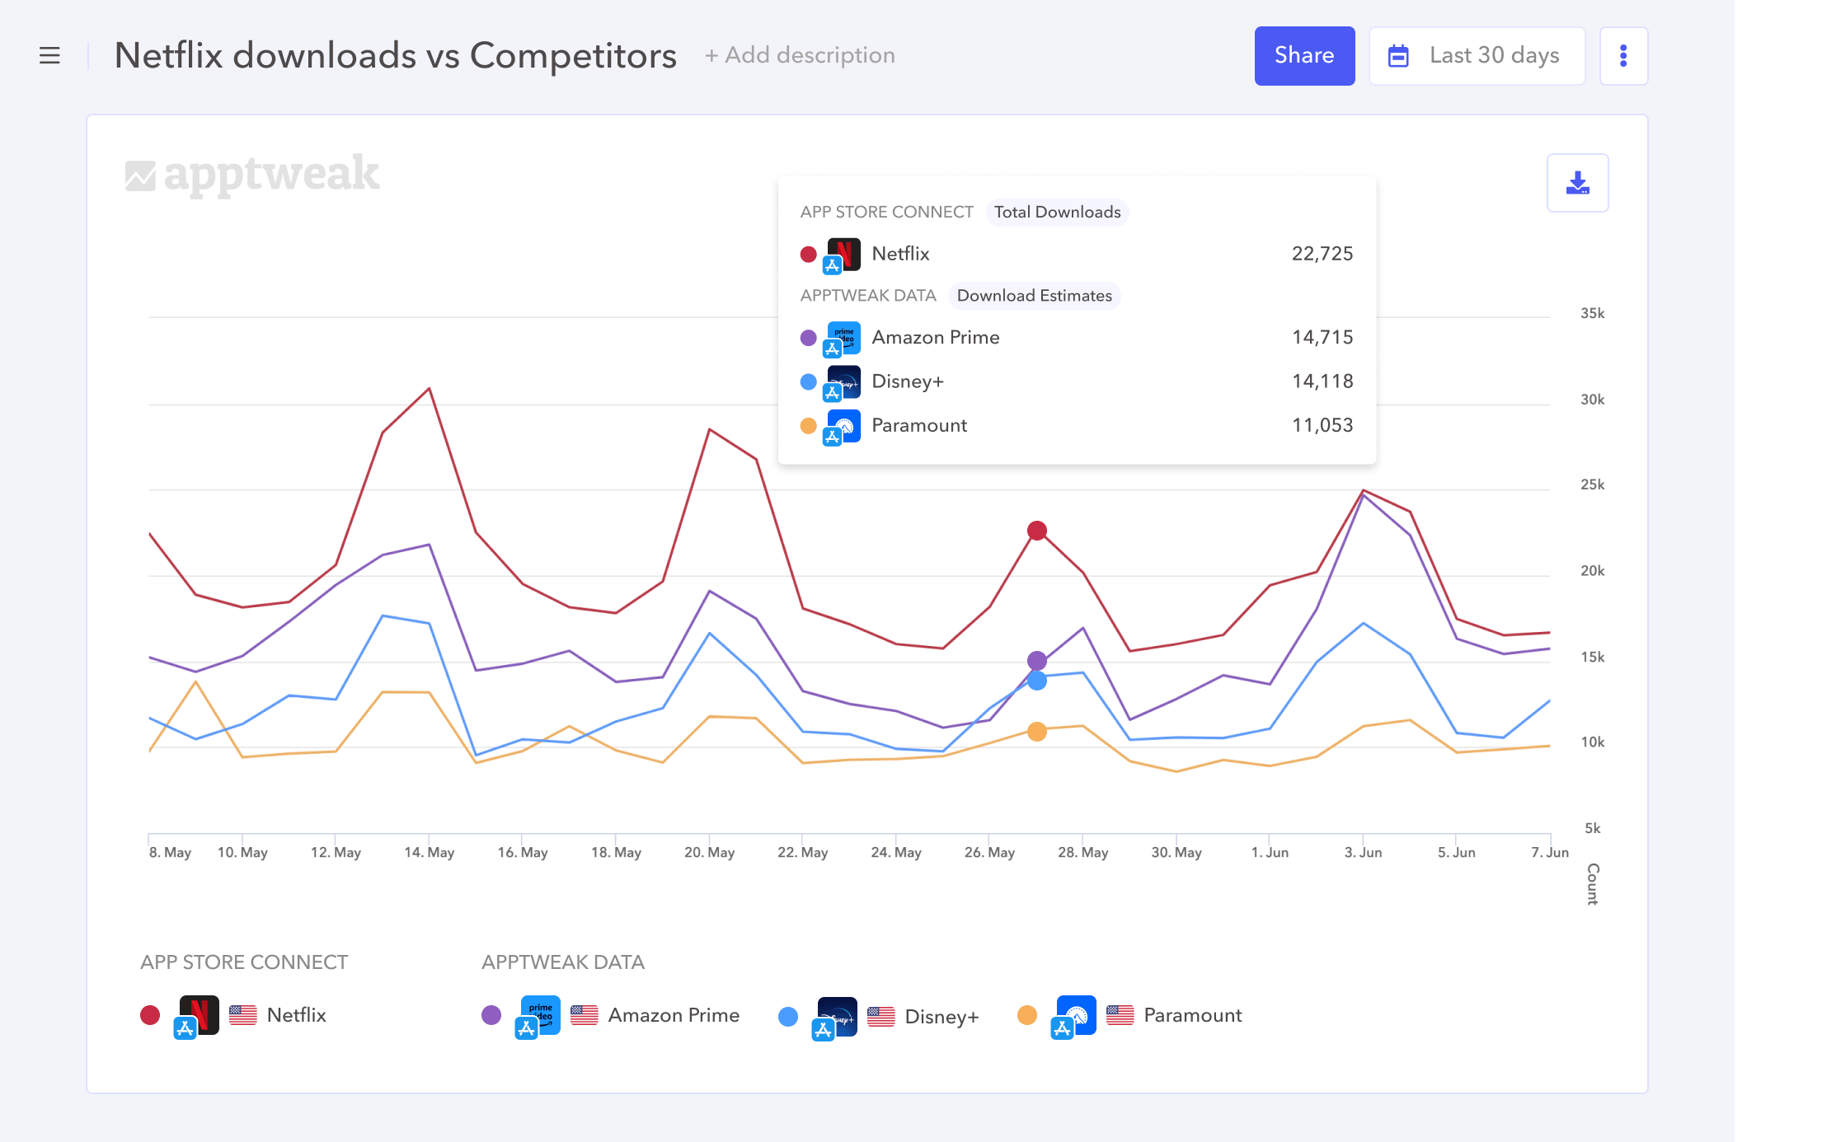Toggle the Netflix series visibility via its red dot
This screenshot has width=1822, height=1142.
(x=150, y=1014)
